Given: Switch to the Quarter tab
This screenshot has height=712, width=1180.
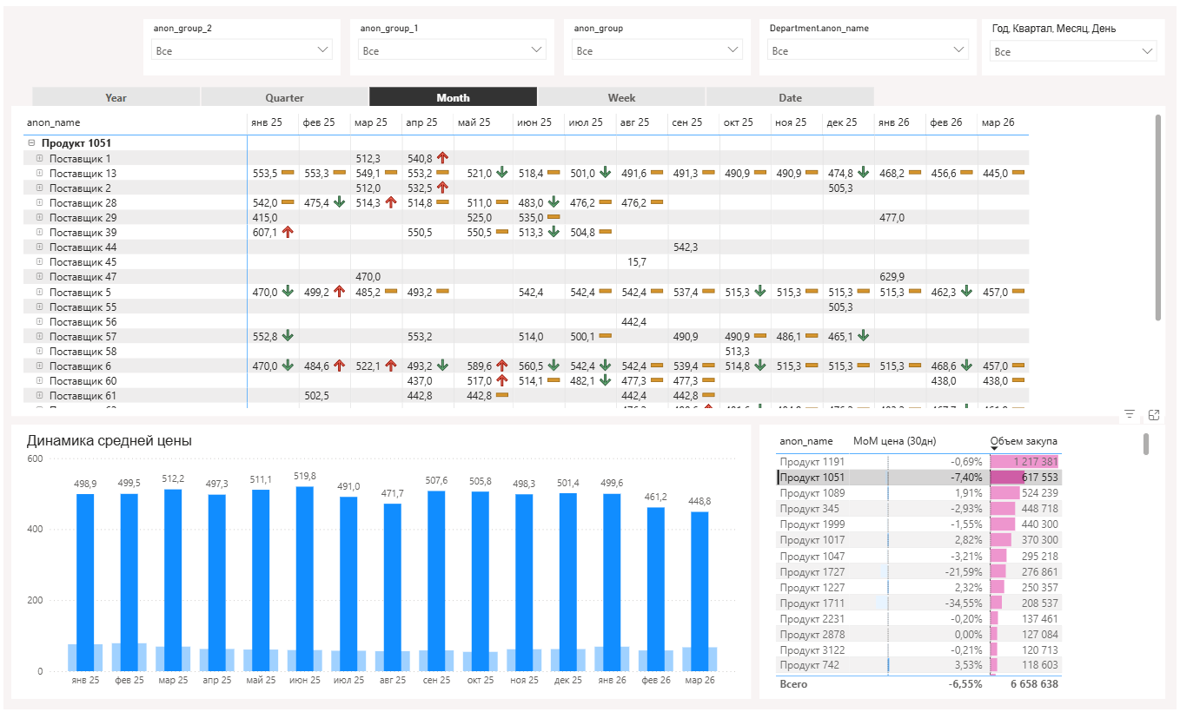Looking at the screenshot, I should [284, 97].
